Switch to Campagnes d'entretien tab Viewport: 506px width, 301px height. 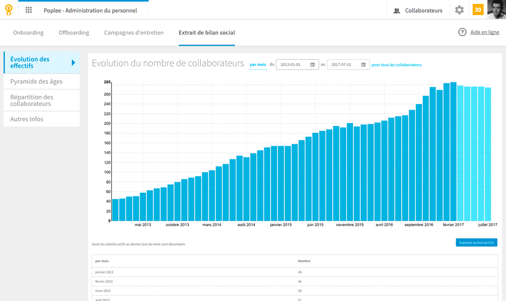click(x=134, y=33)
